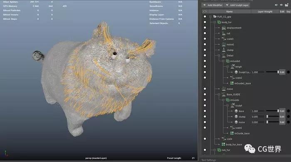Toggle visibility of the clump sculpt layer
The width and height of the screenshot is (291, 162).
pos(205,116)
